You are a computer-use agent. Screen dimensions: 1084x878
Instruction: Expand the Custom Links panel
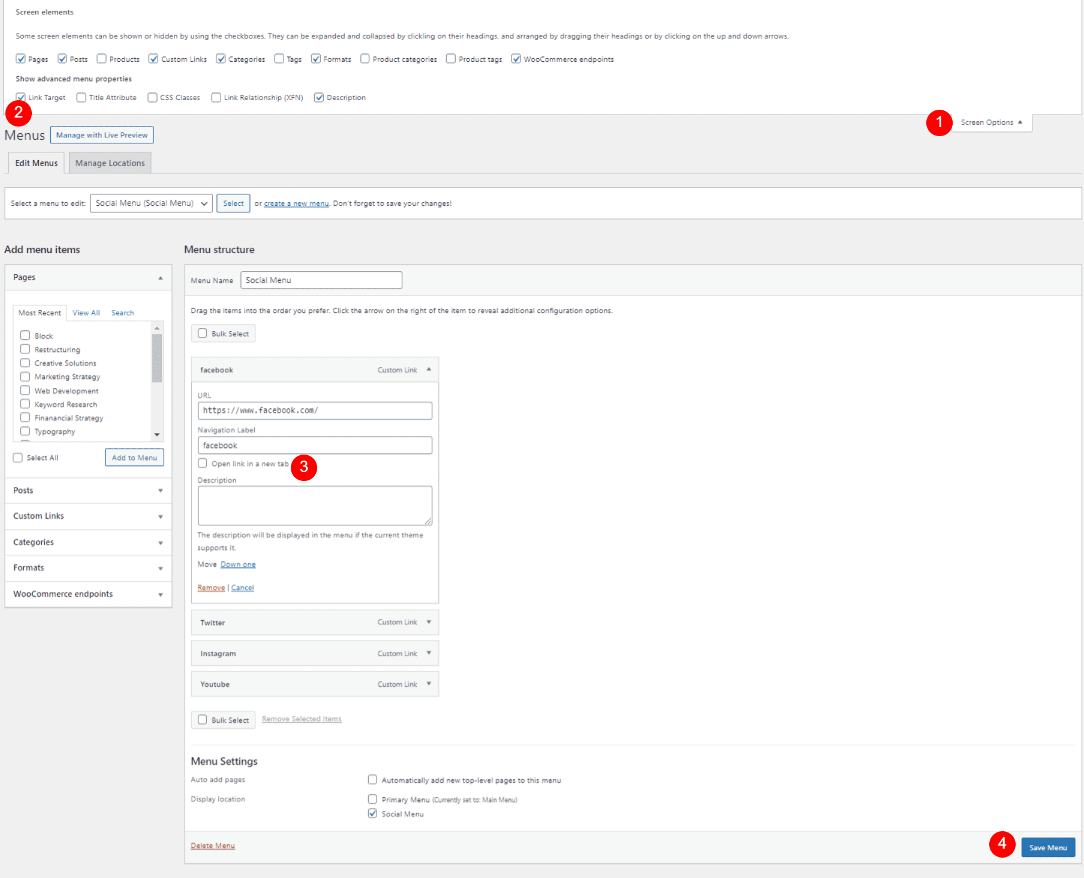88,516
